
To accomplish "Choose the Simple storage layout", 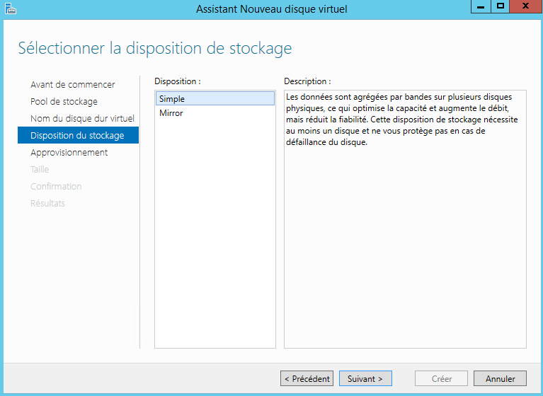I will (215, 99).
